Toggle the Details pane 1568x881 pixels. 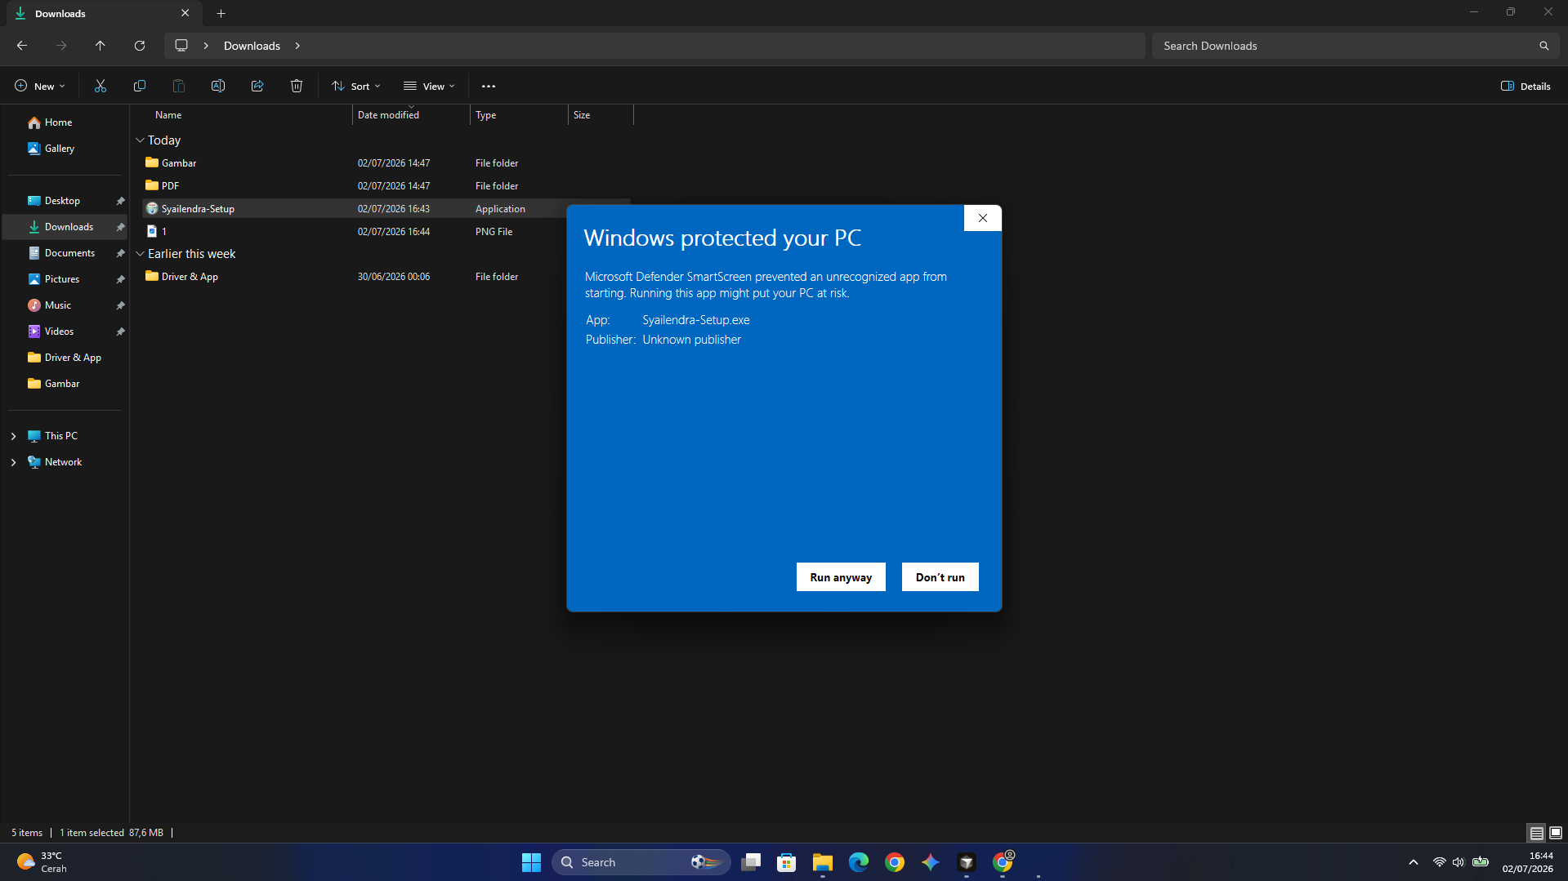click(x=1526, y=86)
